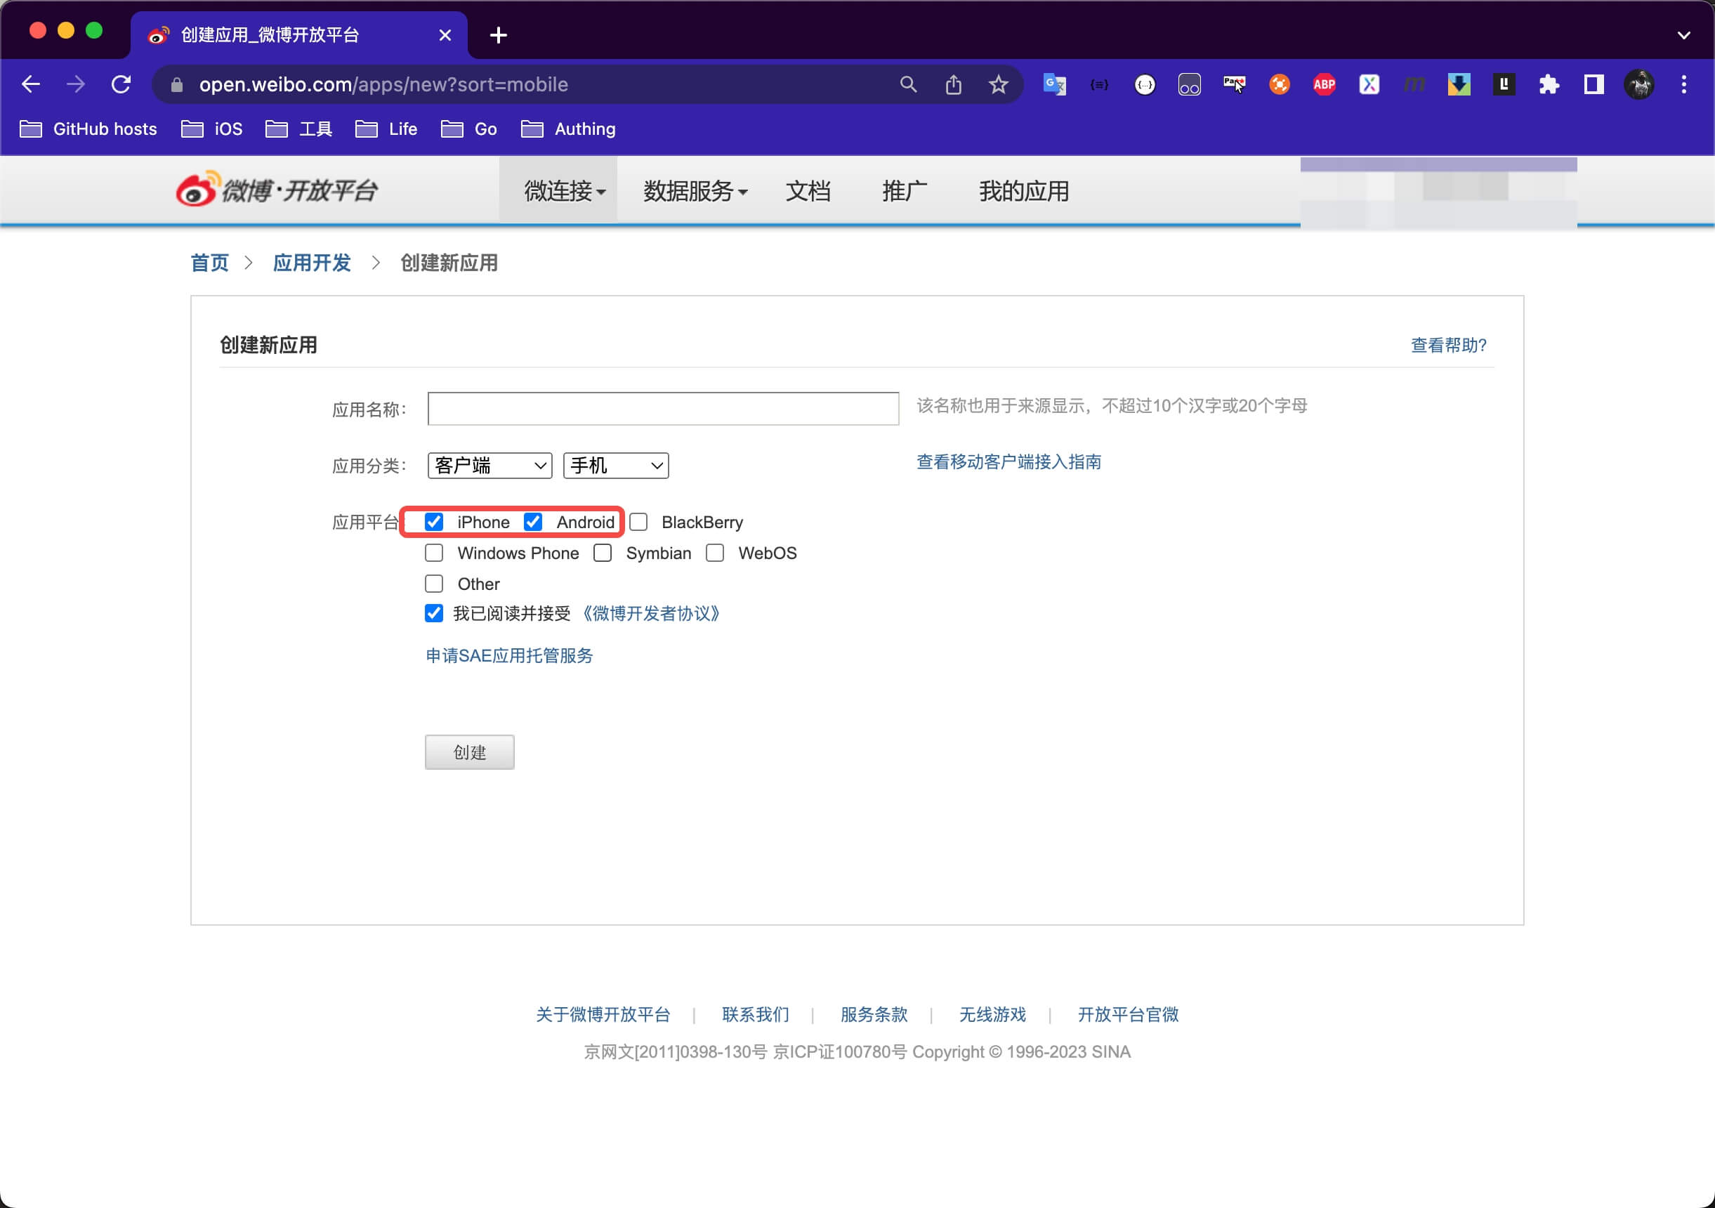Open the 我的应用 navigation item
This screenshot has height=1208, width=1715.
[x=1023, y=191]
